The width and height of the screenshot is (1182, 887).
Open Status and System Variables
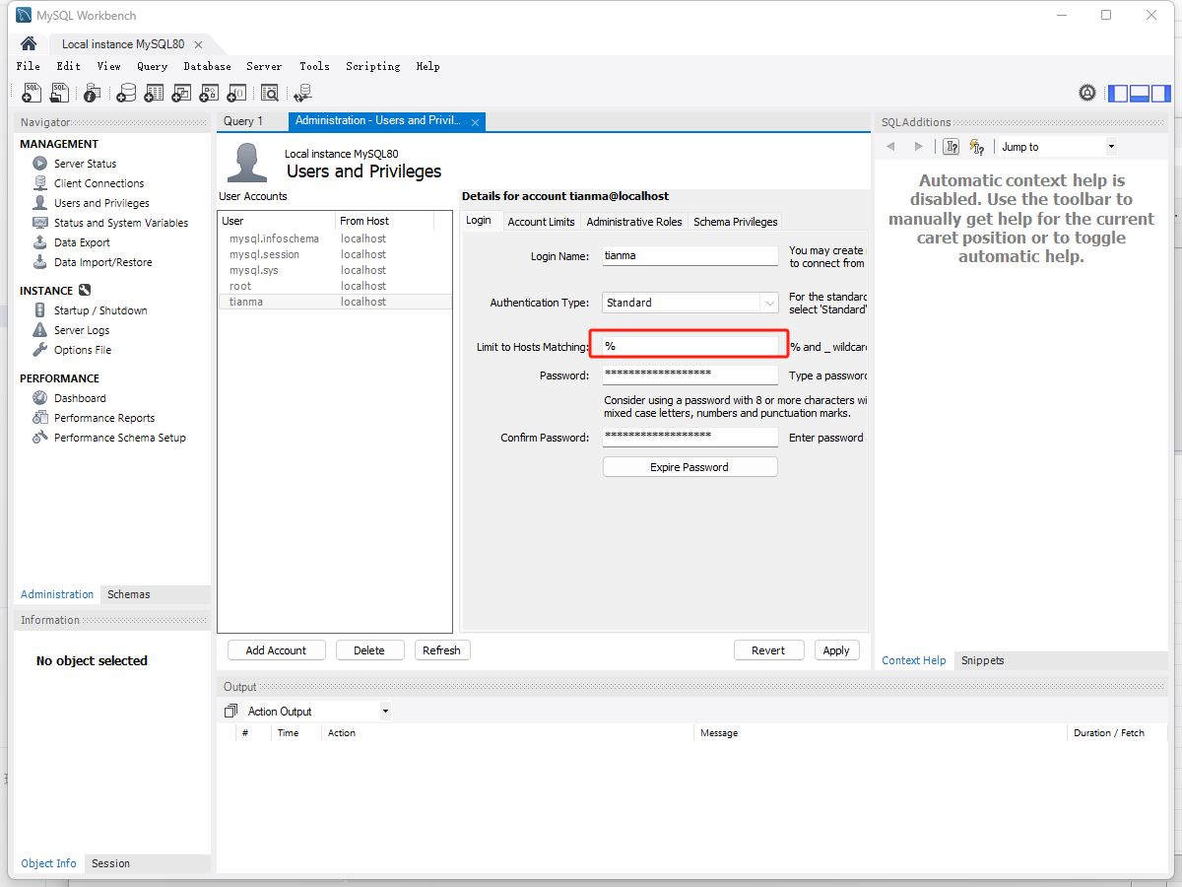click(120, 223)
